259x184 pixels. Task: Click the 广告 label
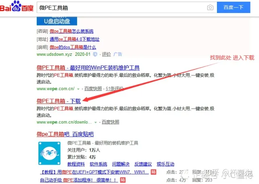[118, 54]
